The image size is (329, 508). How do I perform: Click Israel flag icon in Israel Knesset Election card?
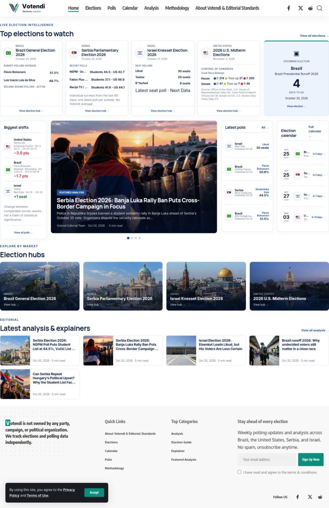click(140, 53)
